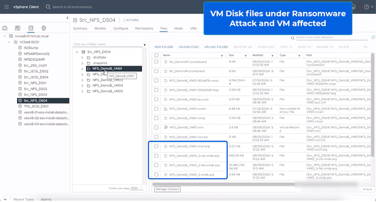Open the Monitor tab
The height and width of the screenshot is (202, 376).
click(100, 28)
